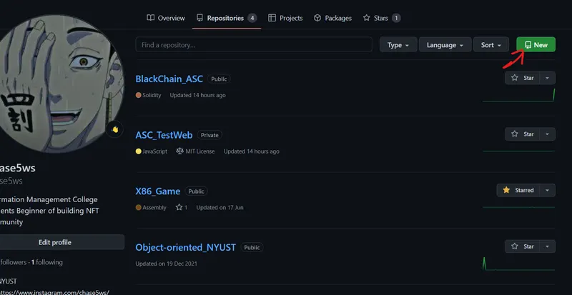Click the MIT License scale icon
Image resolution: width=572 pixels, height=295 pixels.
[179, 151]
